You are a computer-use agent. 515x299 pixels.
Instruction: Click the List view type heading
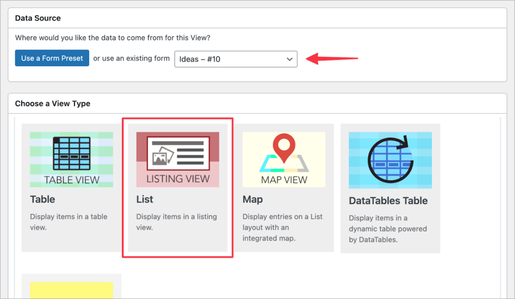145,199
